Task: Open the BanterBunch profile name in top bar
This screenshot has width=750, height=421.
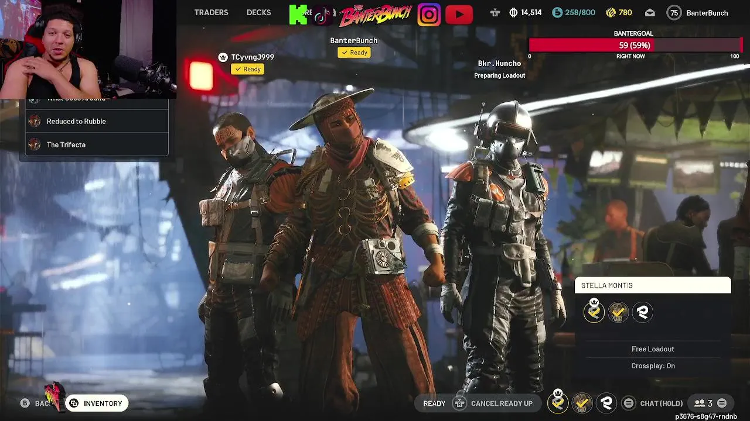Action: click(x=707, y=13)
